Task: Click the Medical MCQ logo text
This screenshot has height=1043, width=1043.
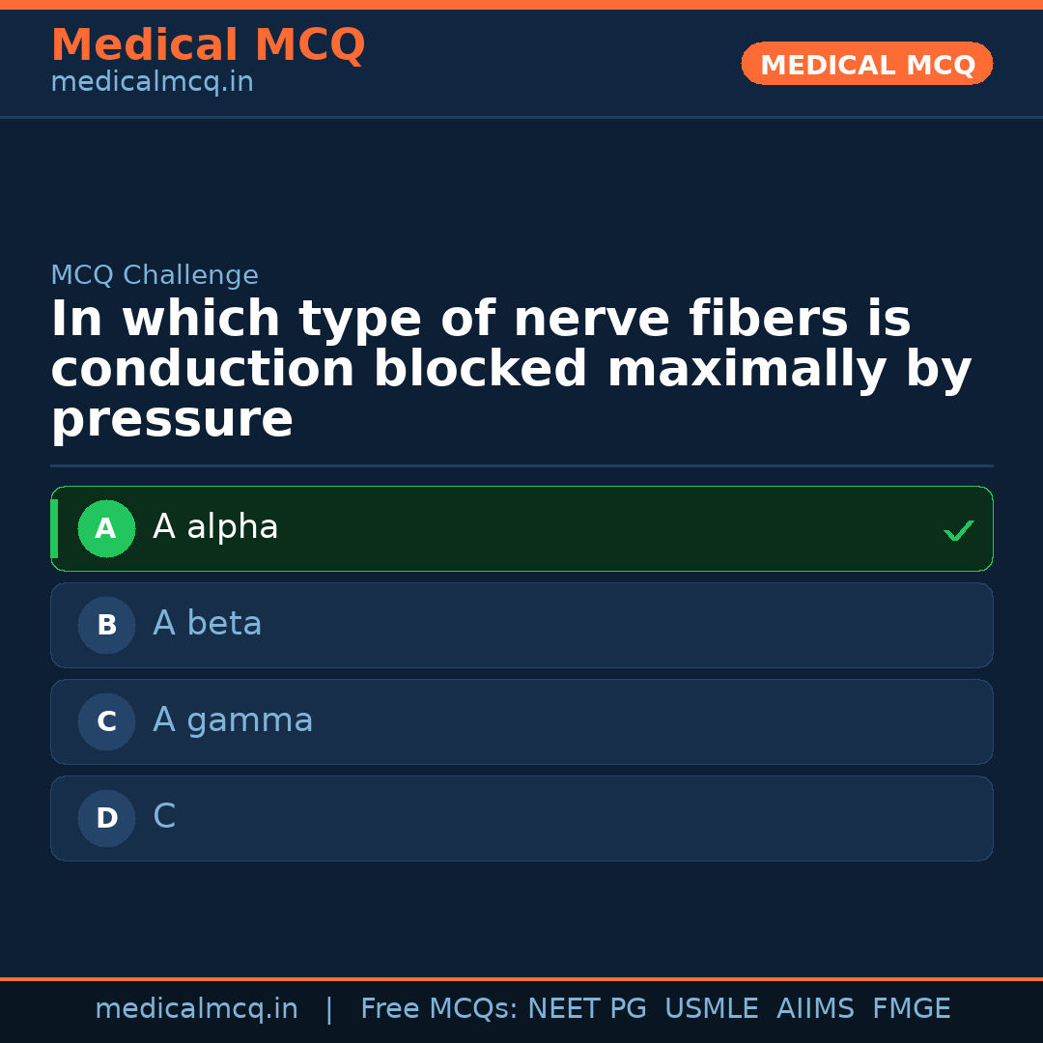Action: click(208, 44)
